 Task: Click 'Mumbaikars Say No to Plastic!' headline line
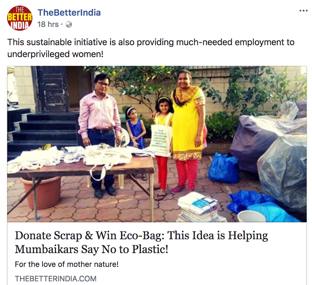tap(91, 249)
